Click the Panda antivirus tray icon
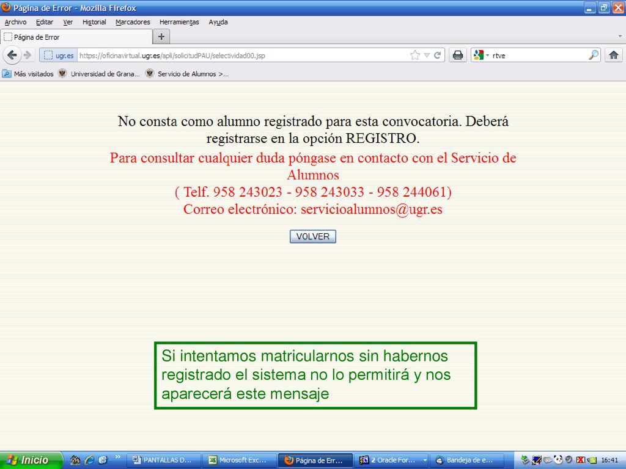The height and width of the screenshot is (469, 626). tap(558, 460)
